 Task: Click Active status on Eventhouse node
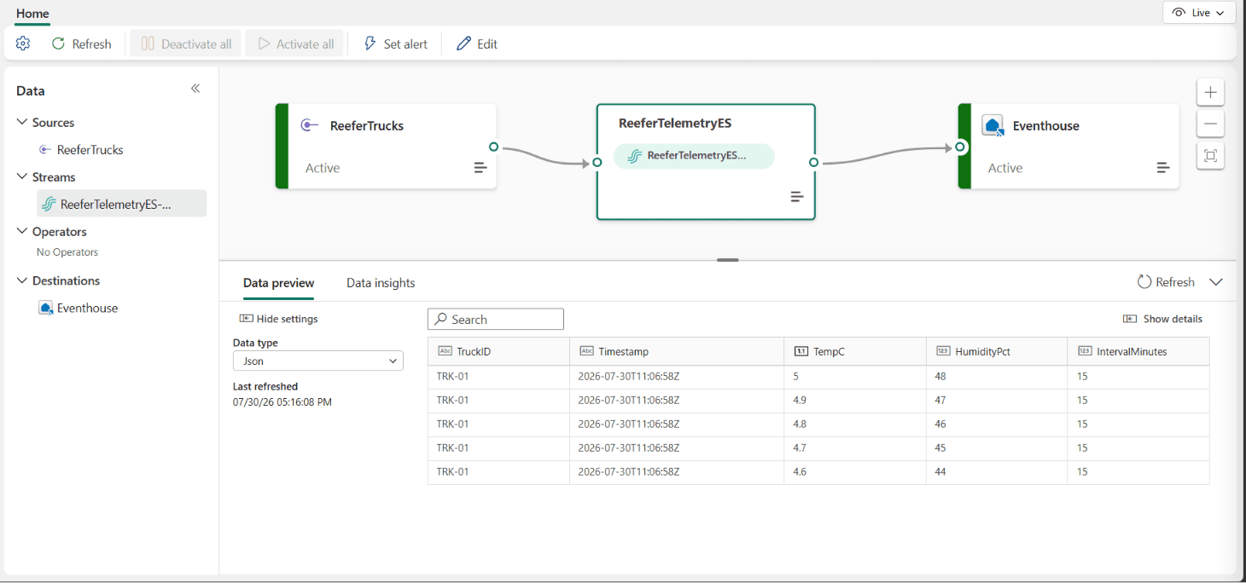point(1005,168)
